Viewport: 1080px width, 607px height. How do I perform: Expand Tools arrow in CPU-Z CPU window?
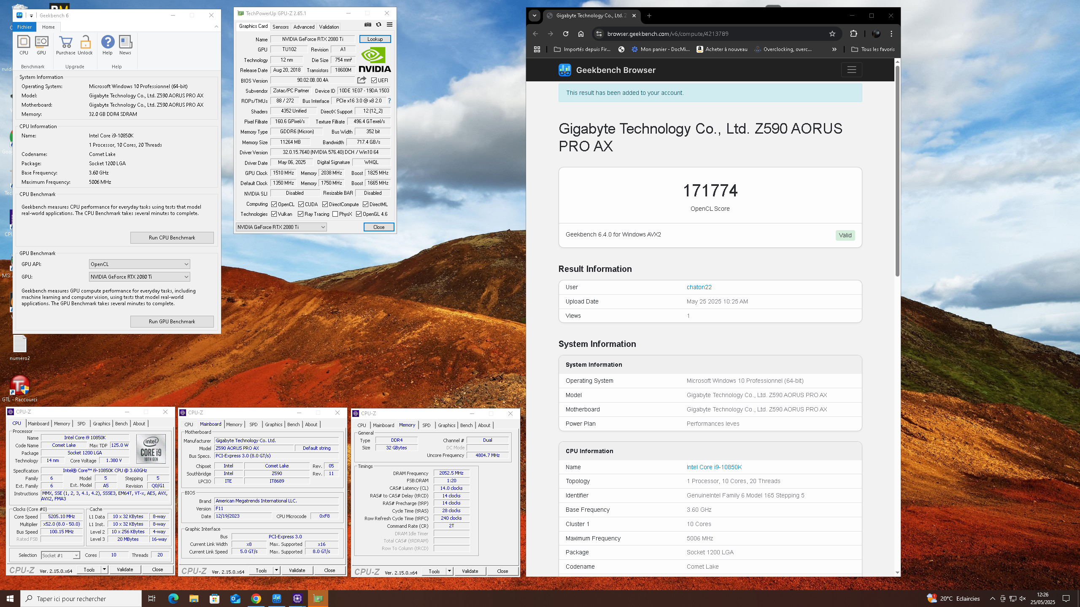point(104,569)
